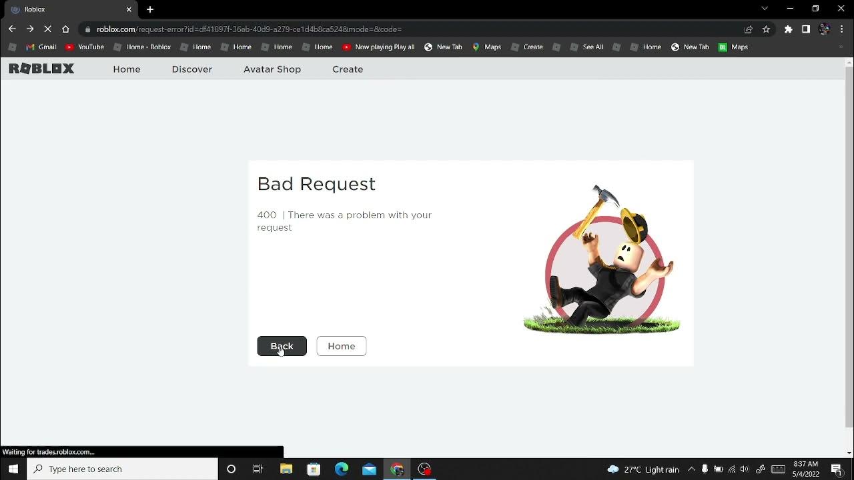Screen dimensions: 854x480
Task: Bookmark this page with star icon
Action: pos(766,29)
